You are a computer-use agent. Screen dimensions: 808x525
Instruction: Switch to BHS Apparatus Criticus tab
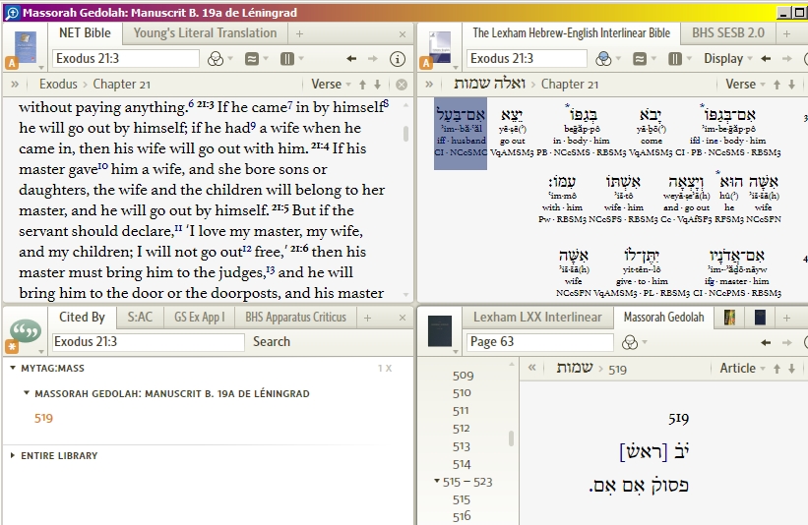[295, 317]
